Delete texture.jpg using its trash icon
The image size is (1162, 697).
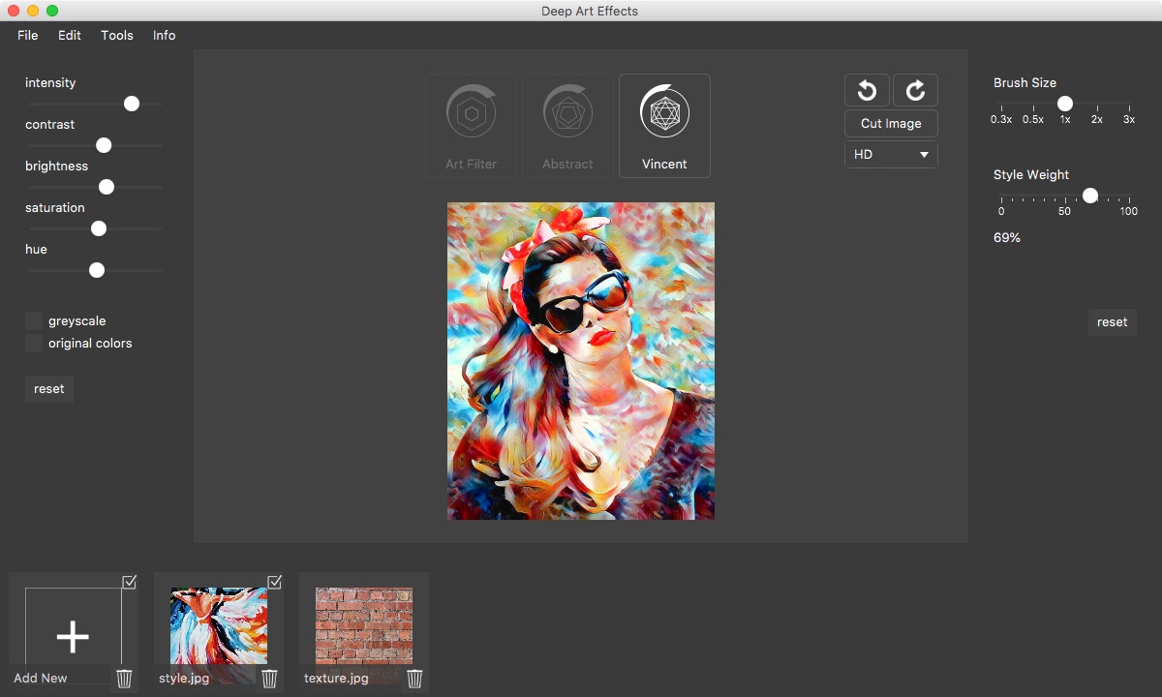[414, 679]
